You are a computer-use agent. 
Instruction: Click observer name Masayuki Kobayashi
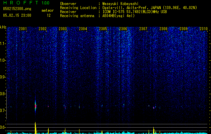coord(120,4)
